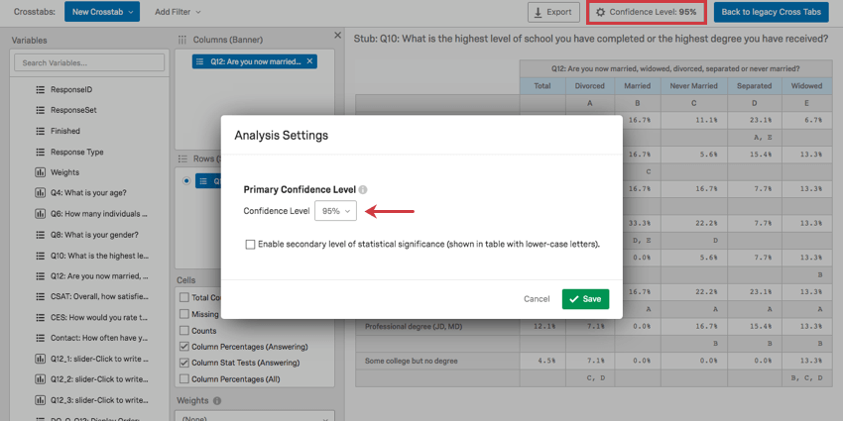Image resolution: width=843 pixels, height=421 pixels.
Task: Click the Search Variables input field
Action: point(89,62)
